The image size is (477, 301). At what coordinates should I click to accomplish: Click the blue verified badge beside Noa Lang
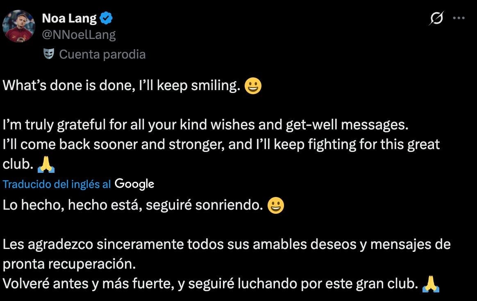coord(106,18)
